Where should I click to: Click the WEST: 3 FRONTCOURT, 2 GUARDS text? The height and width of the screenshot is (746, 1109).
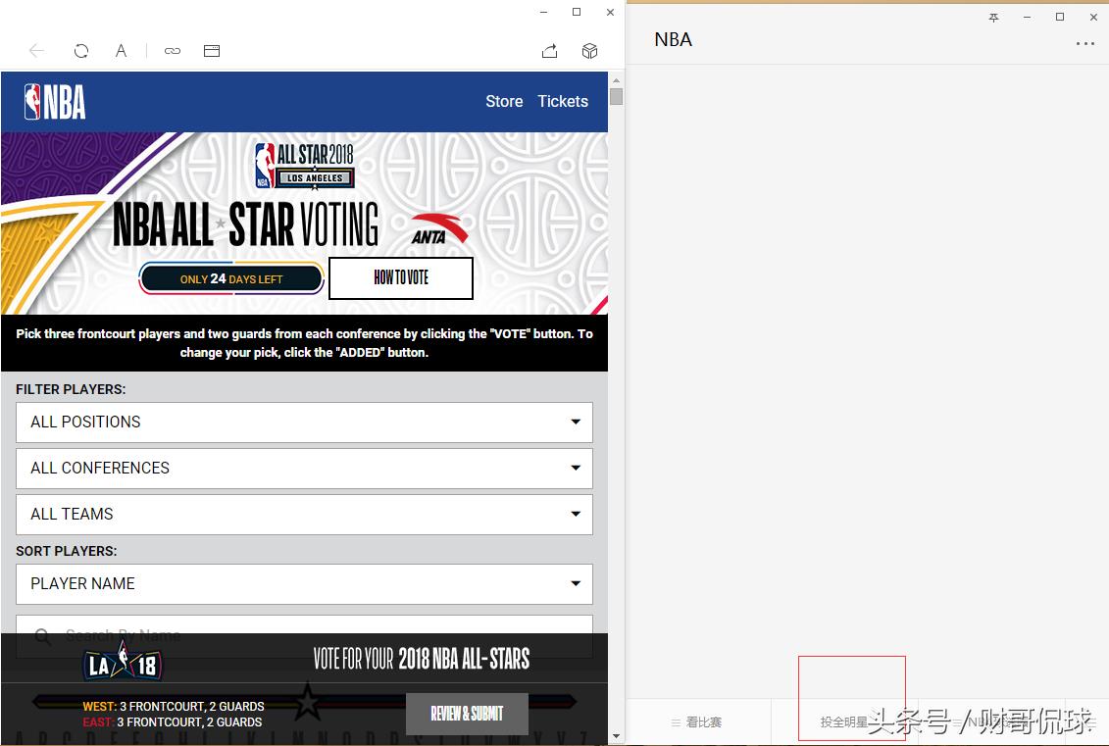(x=174, y=707)
